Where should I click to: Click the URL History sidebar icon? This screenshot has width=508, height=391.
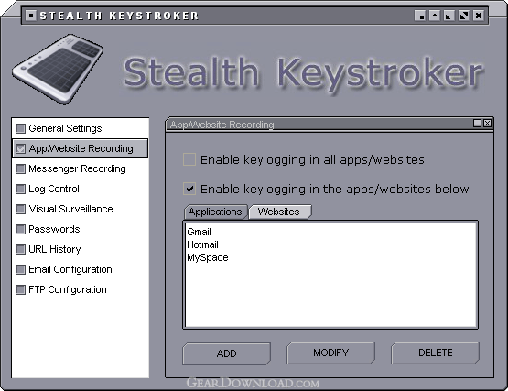click(20, 249)
